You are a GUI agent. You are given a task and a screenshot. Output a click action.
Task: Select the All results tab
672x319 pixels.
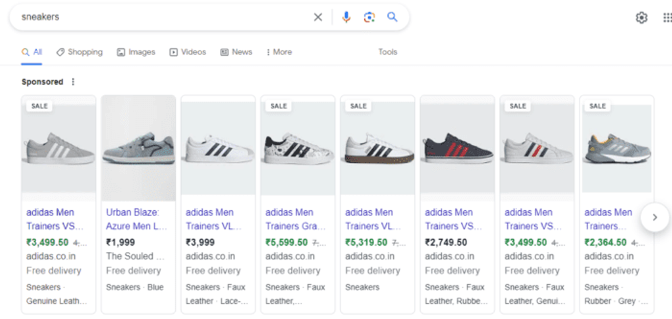pyautogui.click(x=31, y=52)
